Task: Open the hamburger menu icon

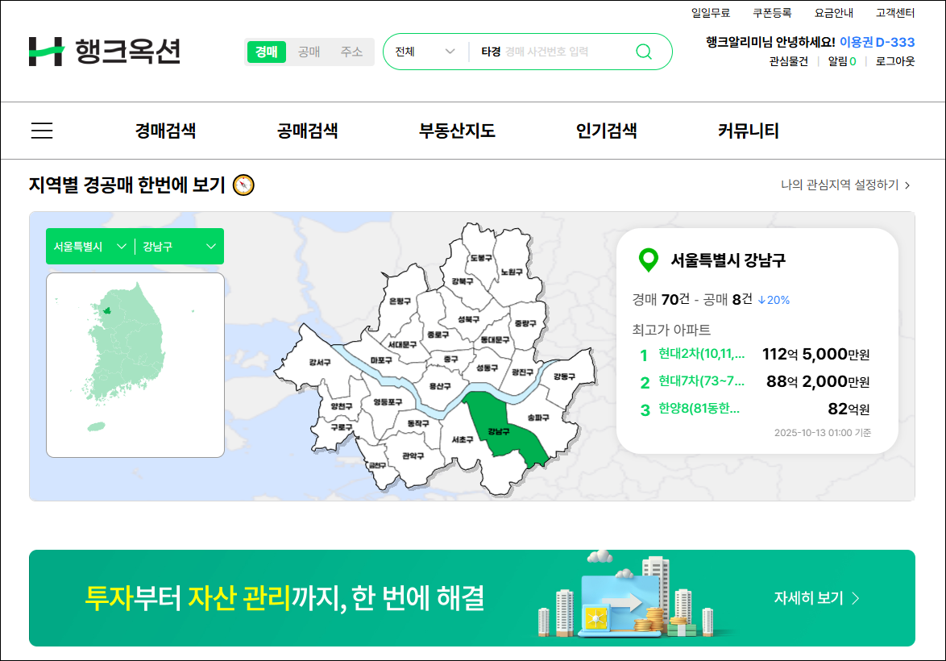Action: (42, 131)
